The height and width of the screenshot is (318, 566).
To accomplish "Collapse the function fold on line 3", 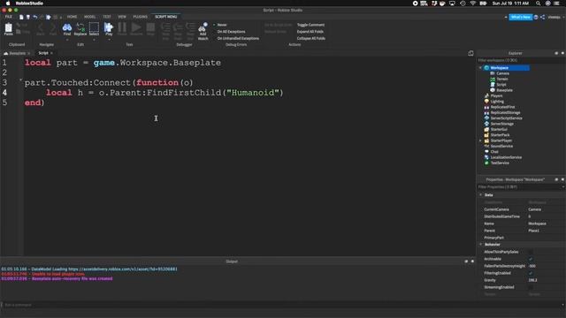I will 20,79.
